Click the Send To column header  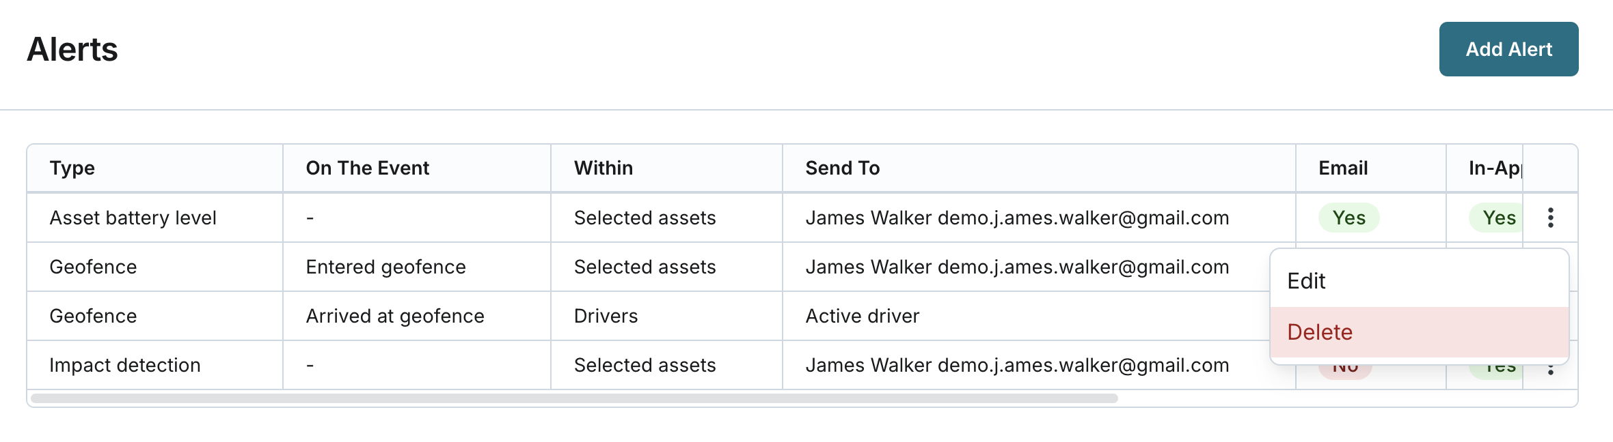842,168
